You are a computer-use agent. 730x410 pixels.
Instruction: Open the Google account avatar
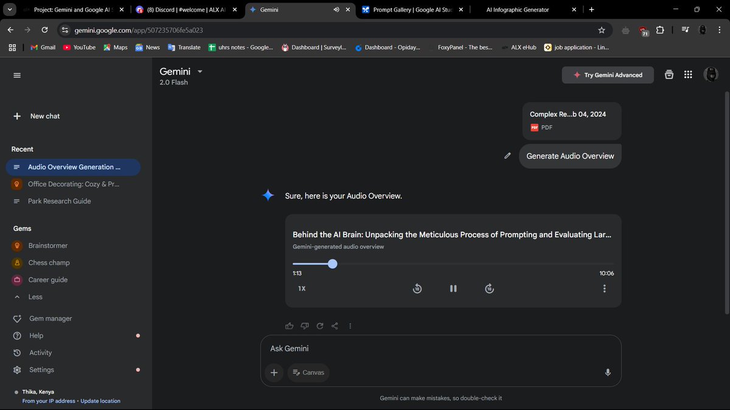pos(711,75)
